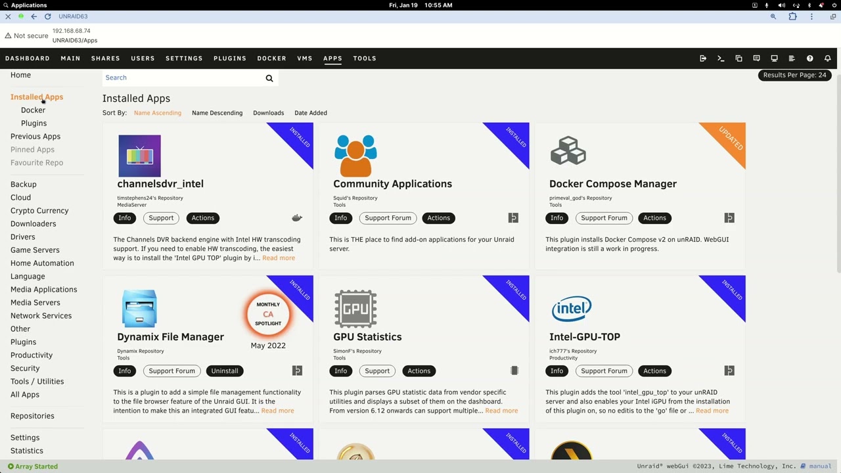Open the Docker tab

(271, 58)
